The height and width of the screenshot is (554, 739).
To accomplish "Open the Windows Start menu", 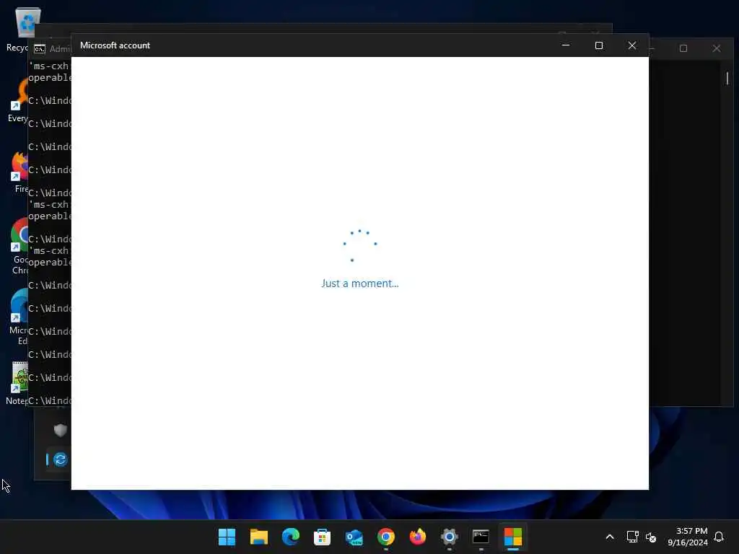I will pyautogui.click(x=227, y=537).
